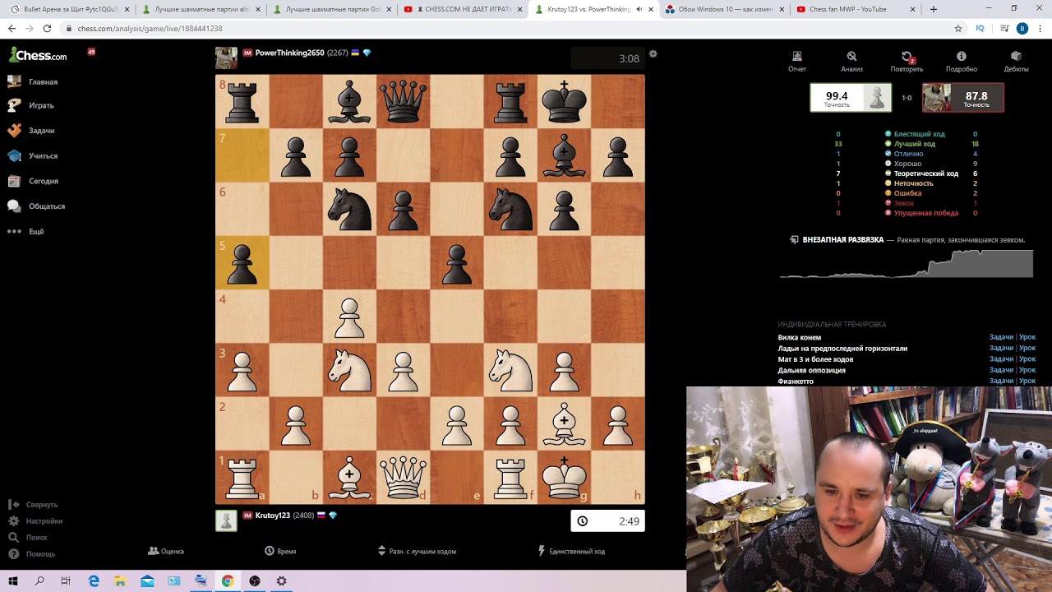
Task: Click the PowerThinking2650 player name
Action: click(x=289, y=53)
